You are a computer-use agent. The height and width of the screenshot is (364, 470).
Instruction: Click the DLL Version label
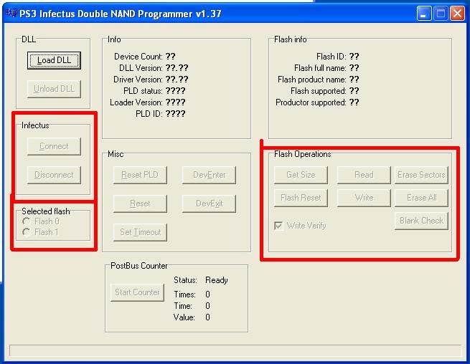141,68
